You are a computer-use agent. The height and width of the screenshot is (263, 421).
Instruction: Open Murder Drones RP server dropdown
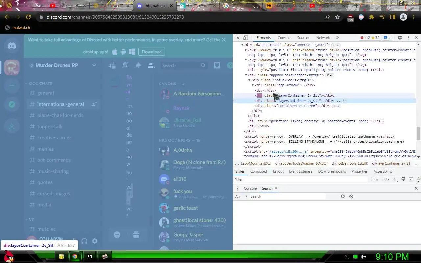[94, 65]
